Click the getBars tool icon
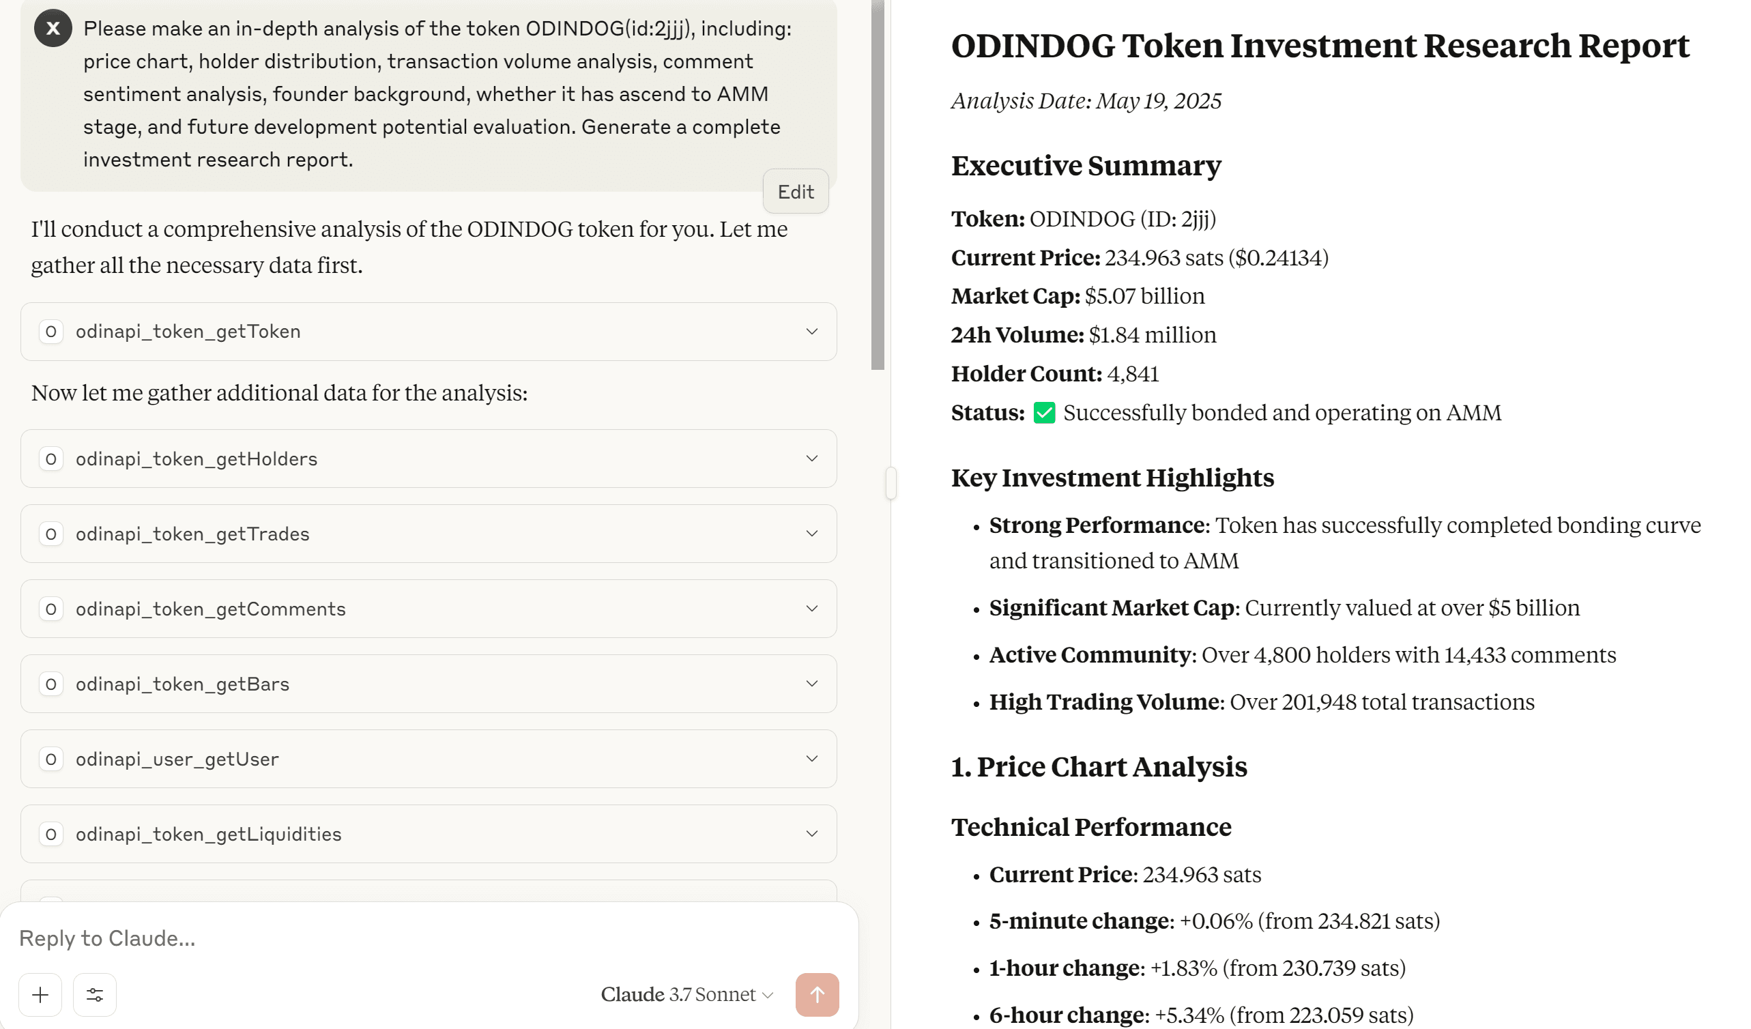Screen dimensions: 1751x1029 coord(50,684)
